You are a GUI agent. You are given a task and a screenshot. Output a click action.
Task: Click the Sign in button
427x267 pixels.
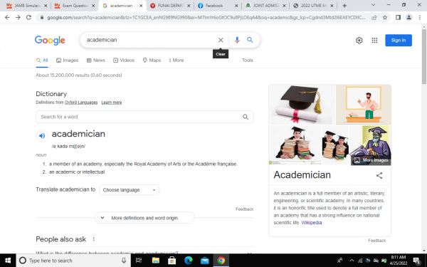399,41
